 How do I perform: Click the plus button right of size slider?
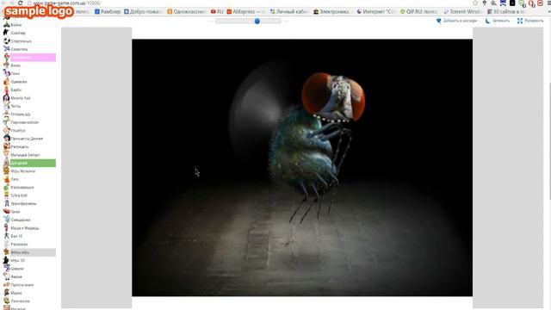tap(286, 21)
